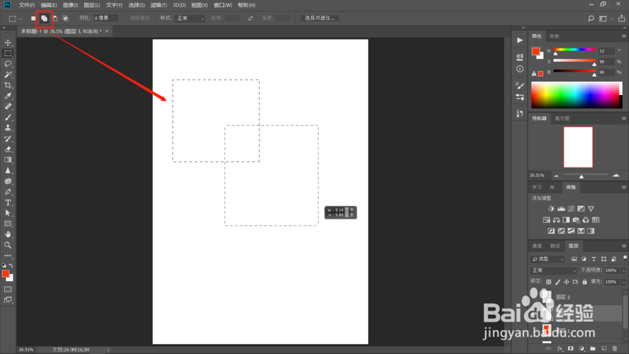This screenshot has height=354, width=629.
Task: Open the Color panel menu
Action: 624,36
